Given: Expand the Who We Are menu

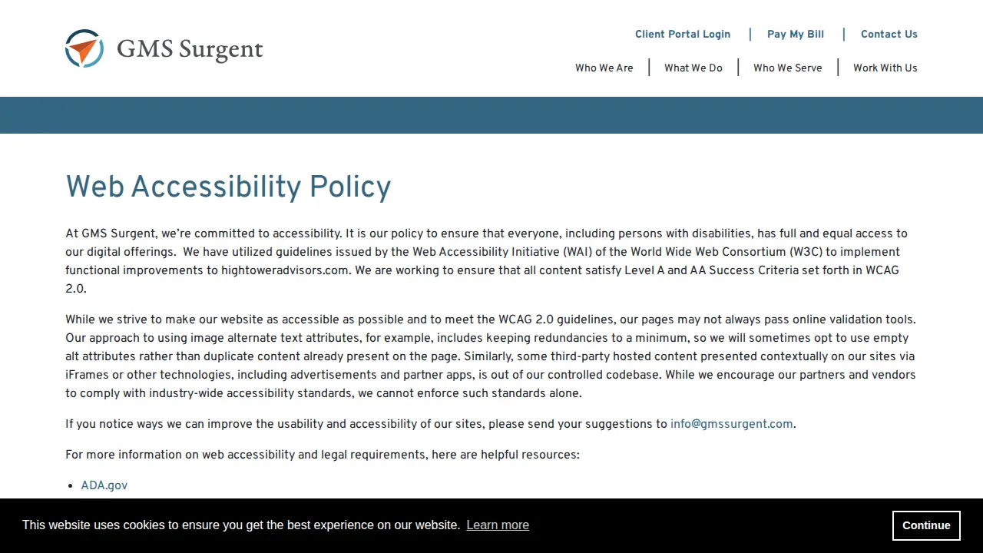Looking at the screenshot, I should [604, 68].
